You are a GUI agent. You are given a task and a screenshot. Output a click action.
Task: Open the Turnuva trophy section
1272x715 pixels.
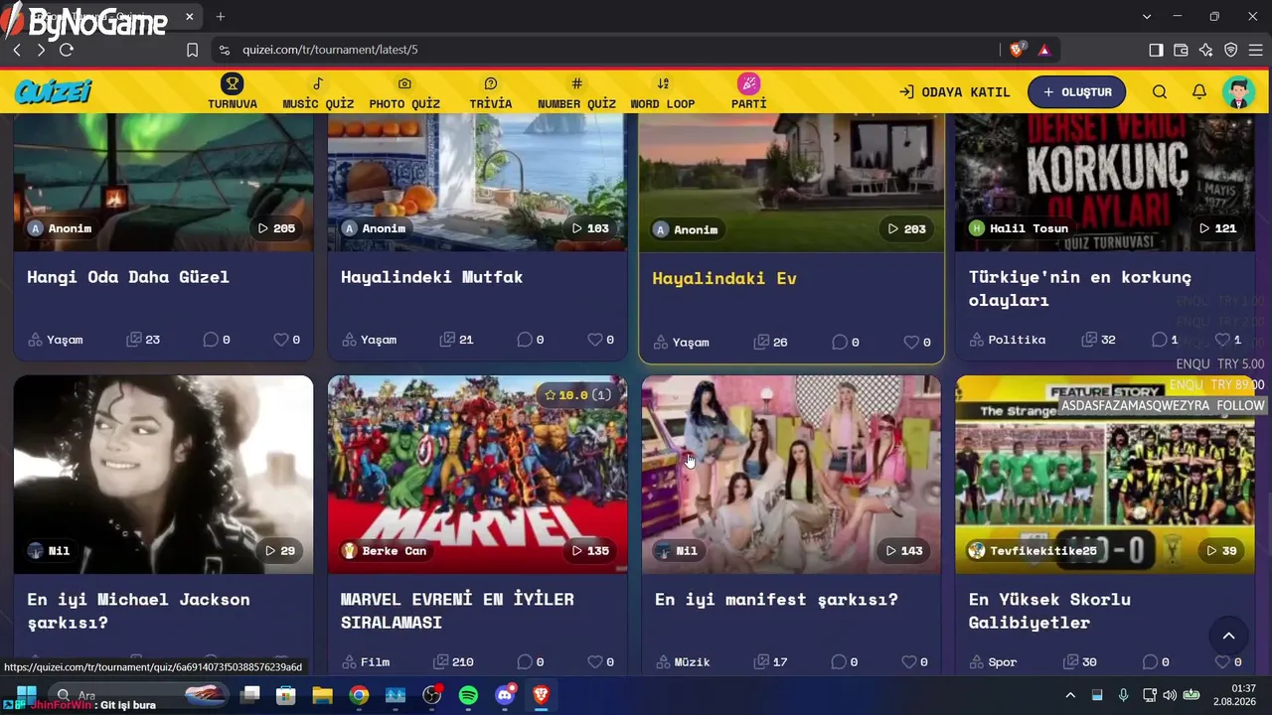[233, 92]
